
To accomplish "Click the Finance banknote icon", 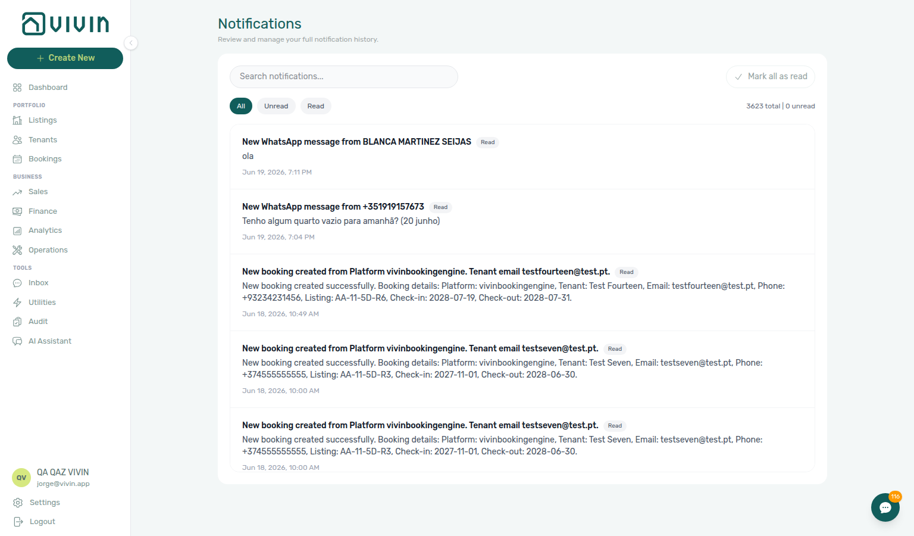I will click(x=17, y=211).
